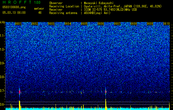Click the 0601 time marker
This screenshot has width=173, height=110.
pyautogui.click(x=18, y=24)
